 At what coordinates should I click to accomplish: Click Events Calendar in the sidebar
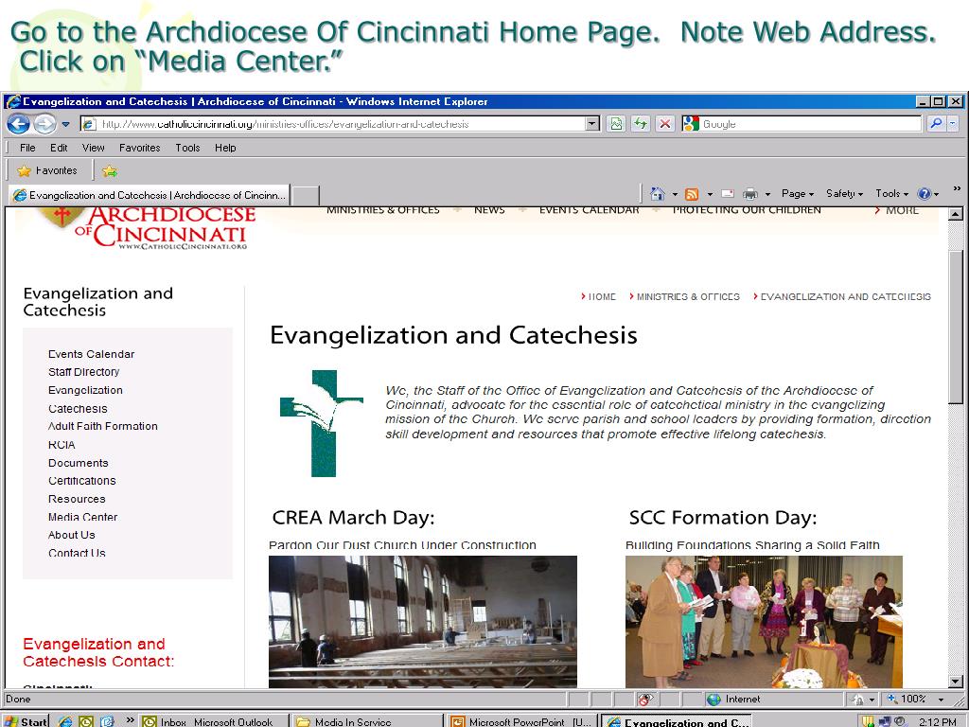point(92,354)
